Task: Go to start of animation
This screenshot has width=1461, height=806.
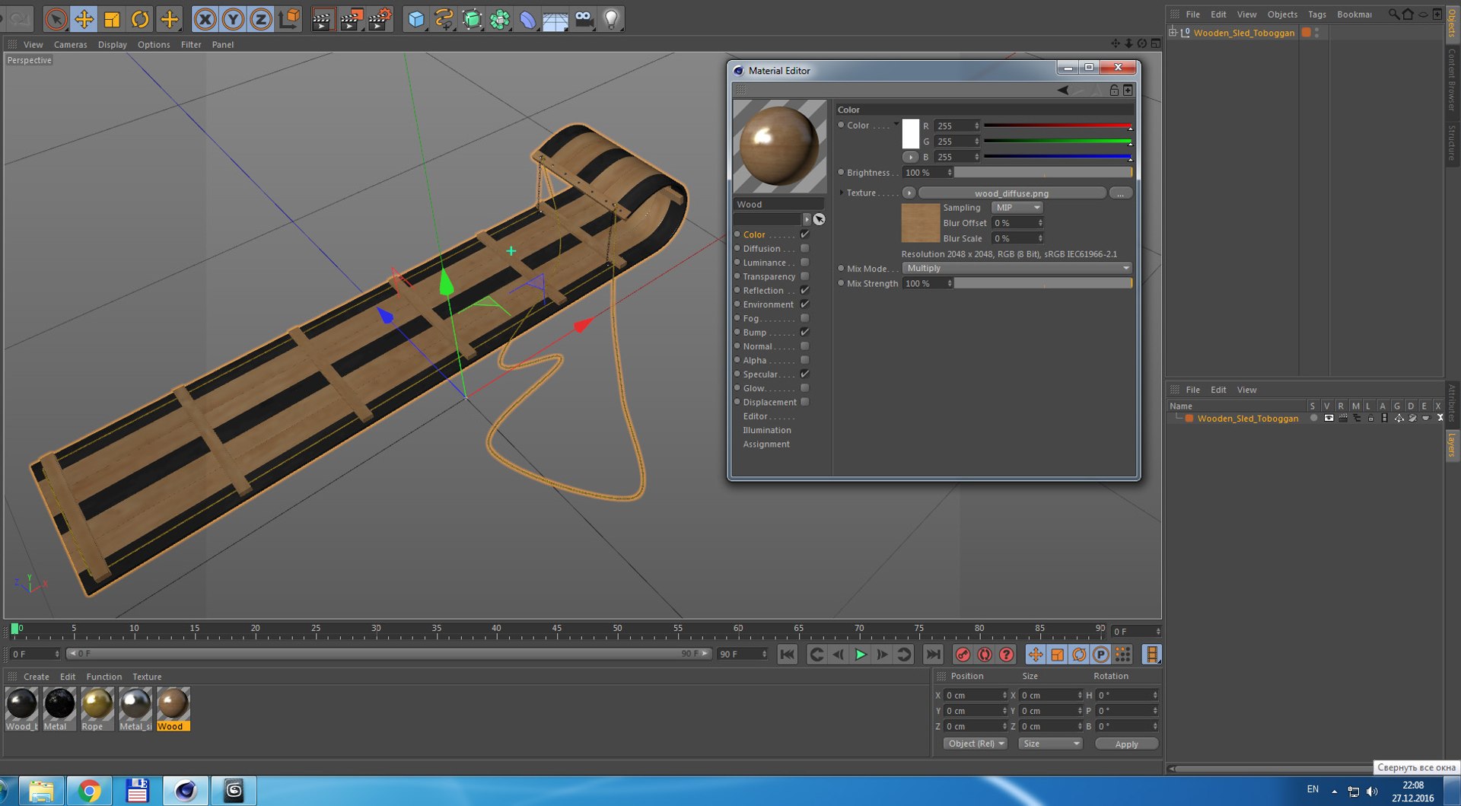Action: coord(788,655)
